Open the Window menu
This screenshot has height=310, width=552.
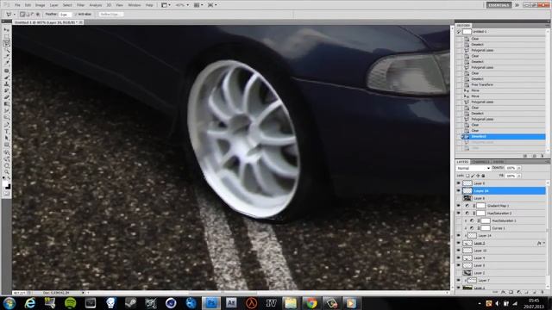tap(135, 5)
